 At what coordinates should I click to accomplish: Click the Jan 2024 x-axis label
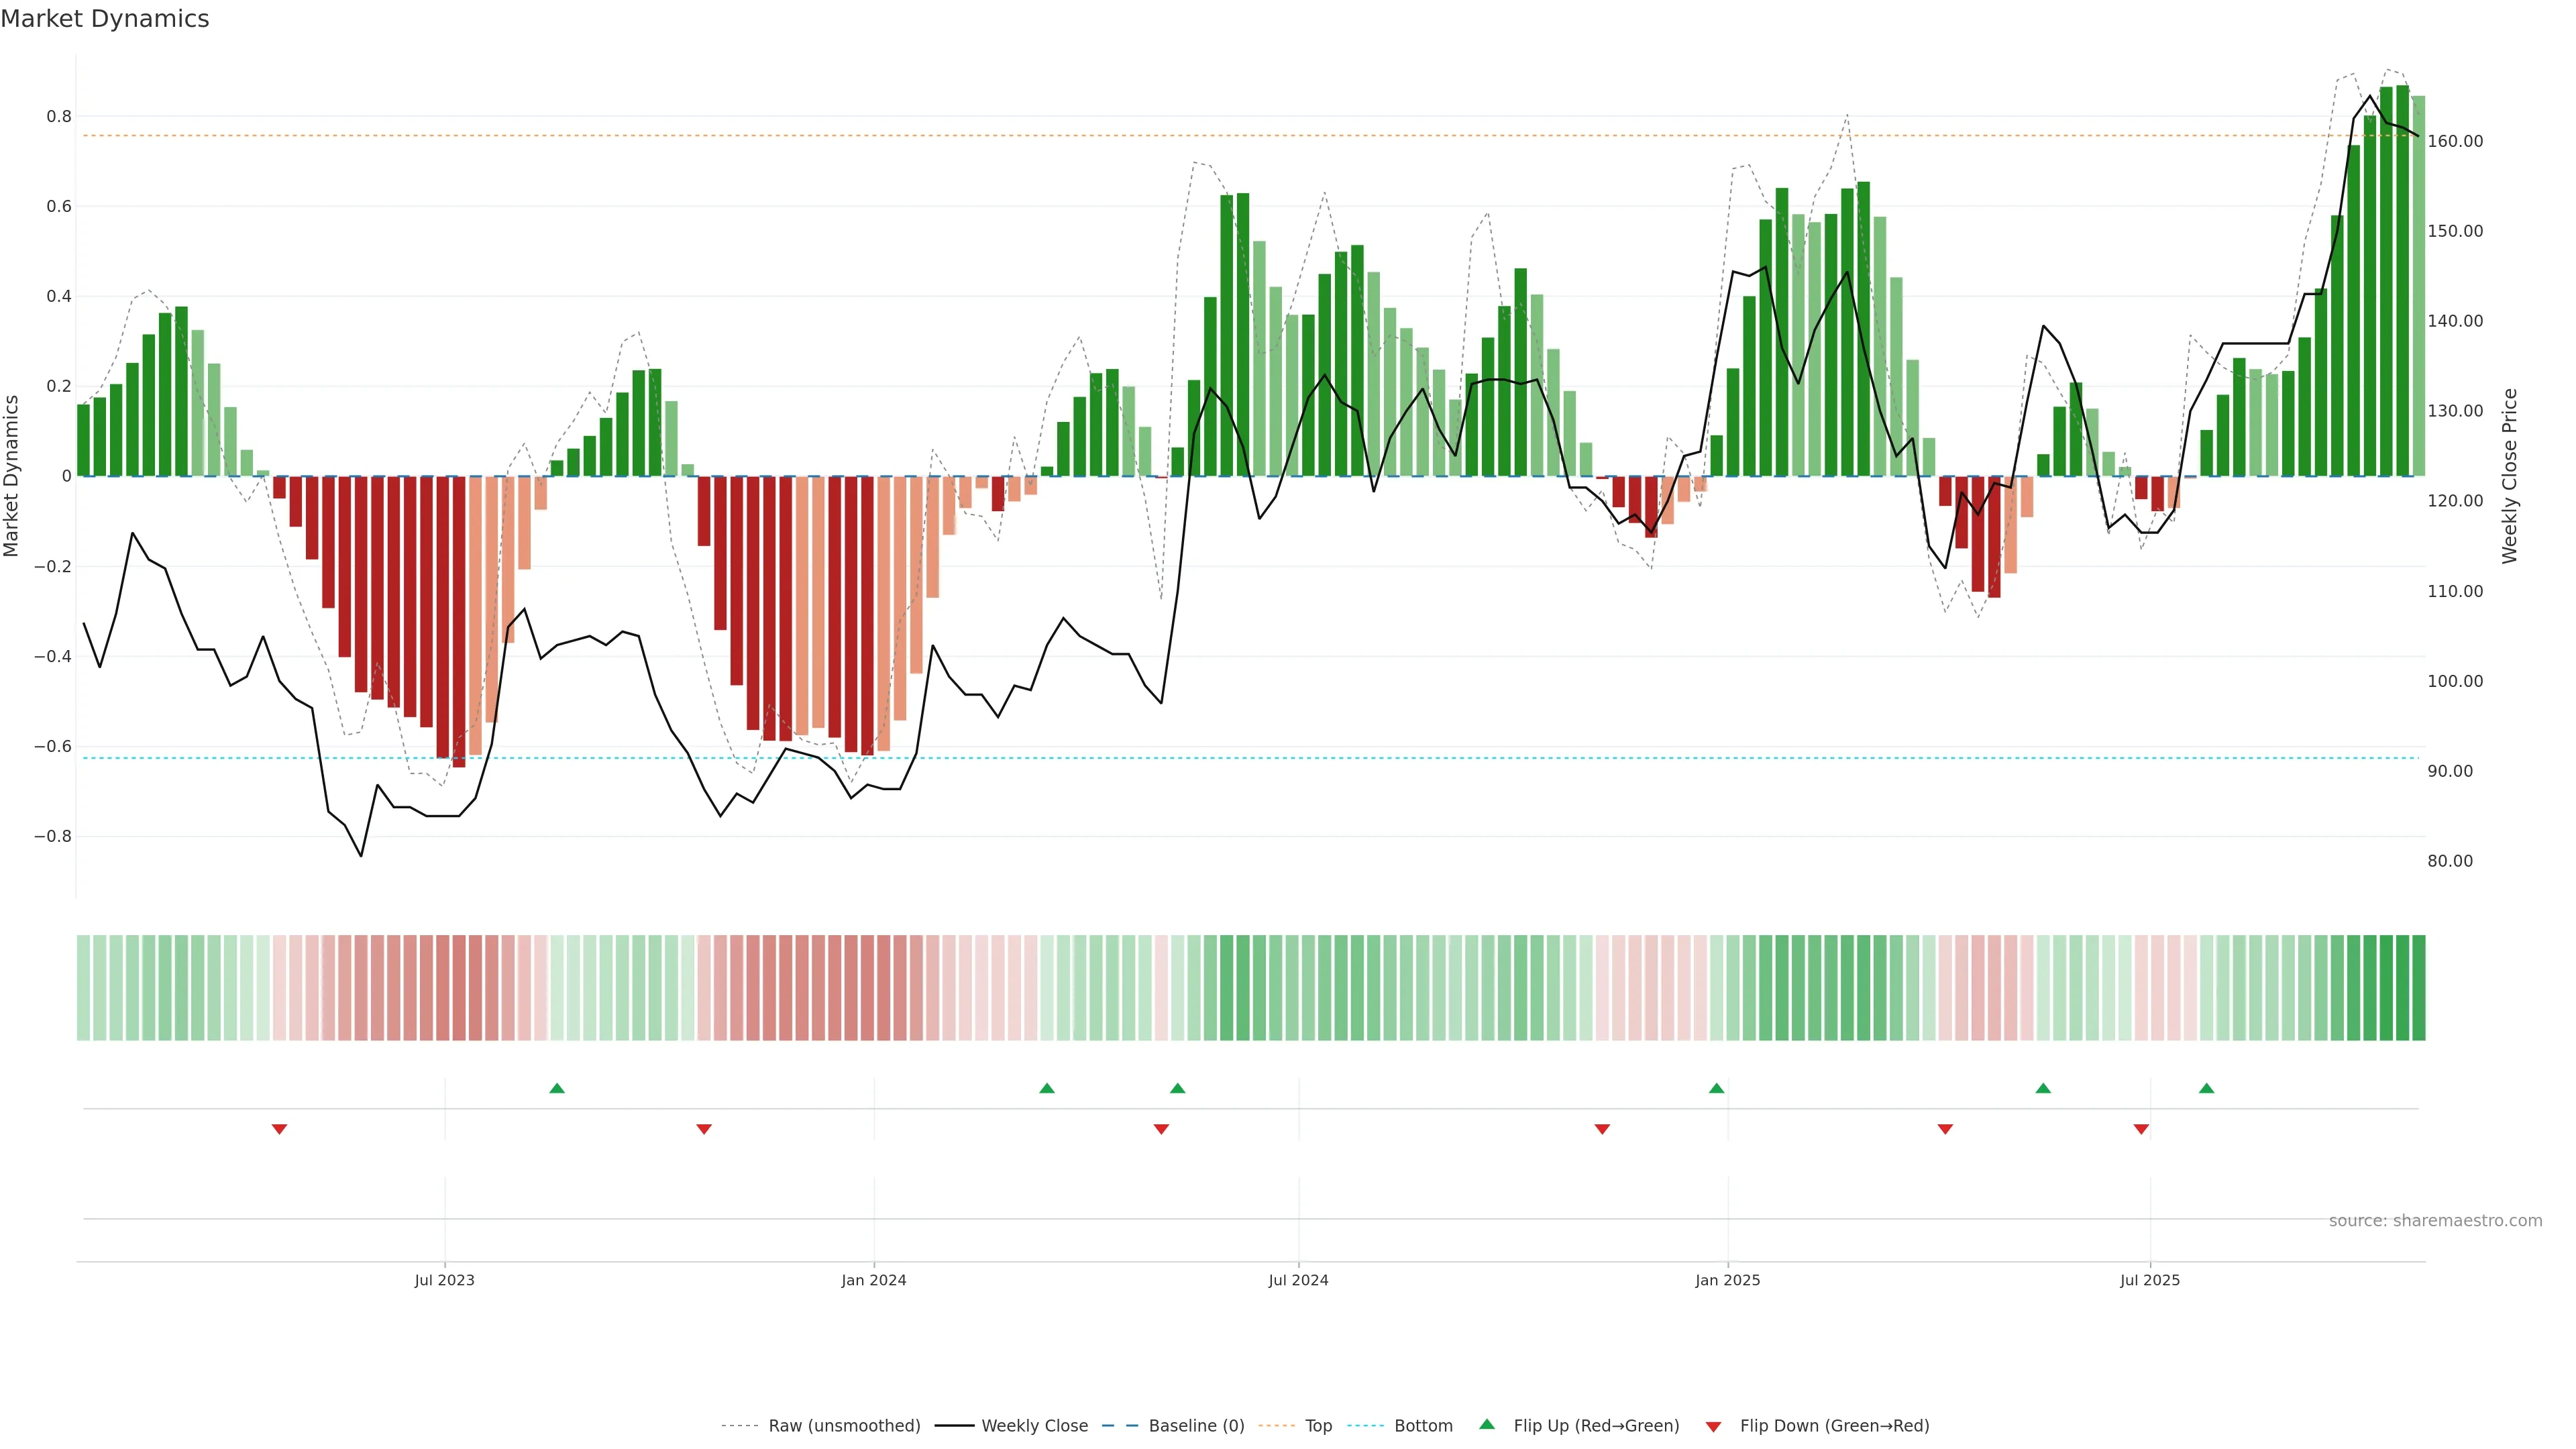coord(873,1280)
